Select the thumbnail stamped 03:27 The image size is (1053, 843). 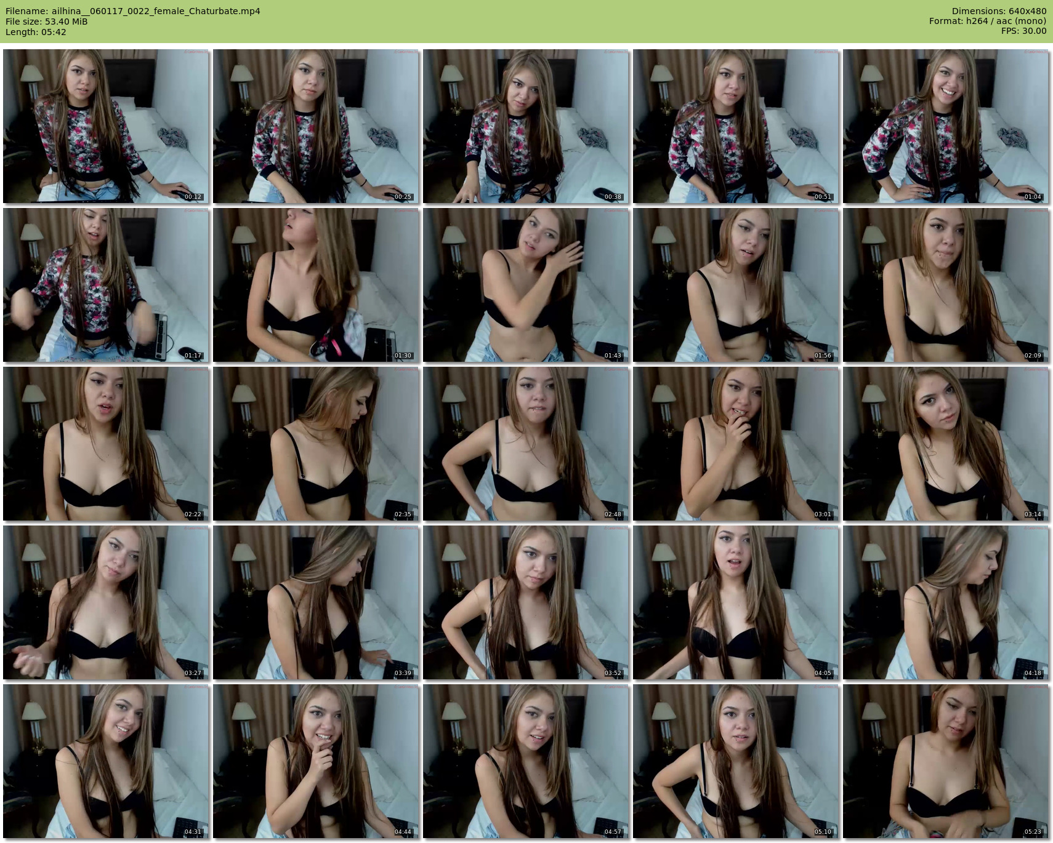[x=106, y=602]
